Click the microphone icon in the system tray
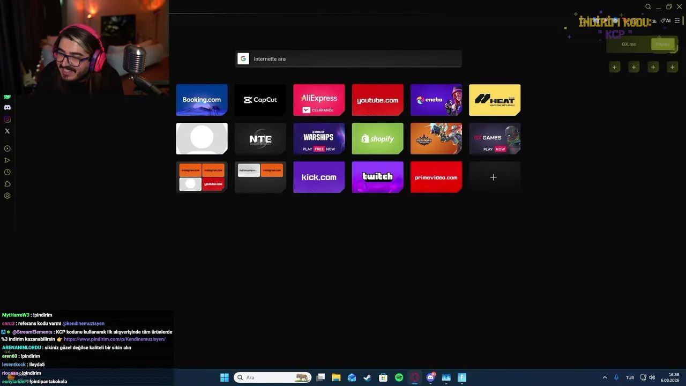686x386 pixels. tap(616, 377)
